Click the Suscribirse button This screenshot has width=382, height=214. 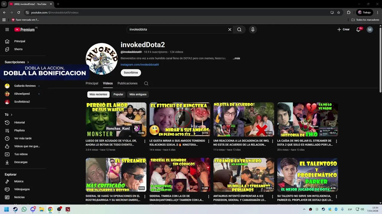coord(131,73)
